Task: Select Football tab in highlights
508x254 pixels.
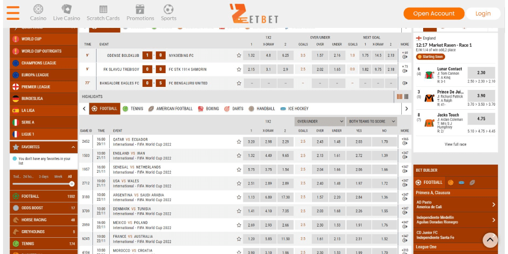Action: click(x=105, y=109)
